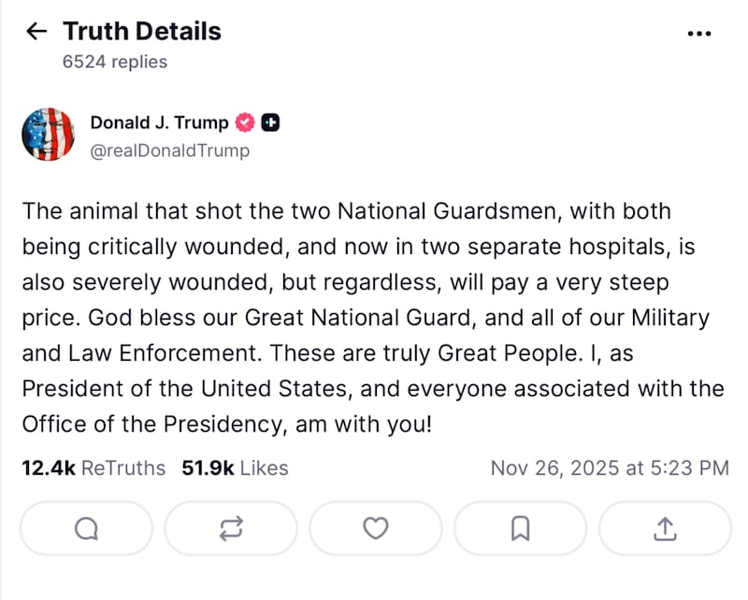The width and height of the screenshot is (748, 600).
Task: Click the red verified badge
Action: click(x=245, y=122)
